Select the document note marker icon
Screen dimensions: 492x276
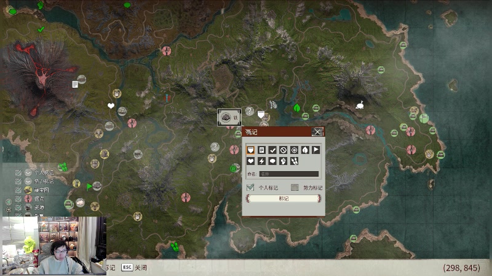coord(261,150)
